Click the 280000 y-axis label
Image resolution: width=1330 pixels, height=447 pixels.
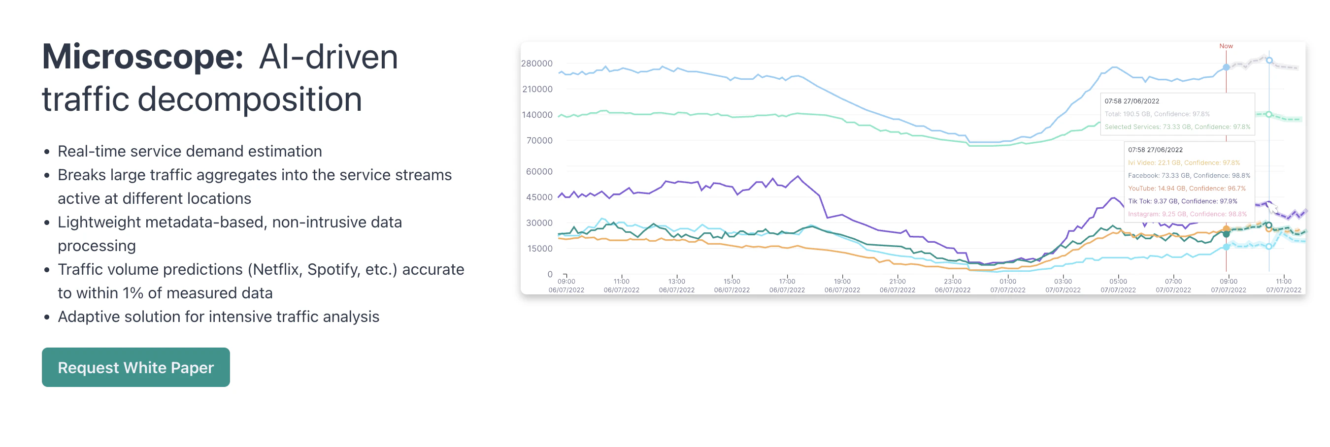click(x=537, y=64)
